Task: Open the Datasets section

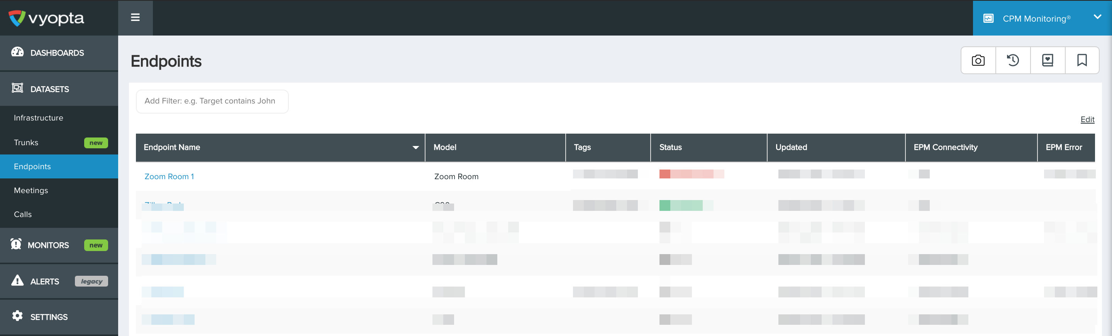Action: tap(59, 89)
